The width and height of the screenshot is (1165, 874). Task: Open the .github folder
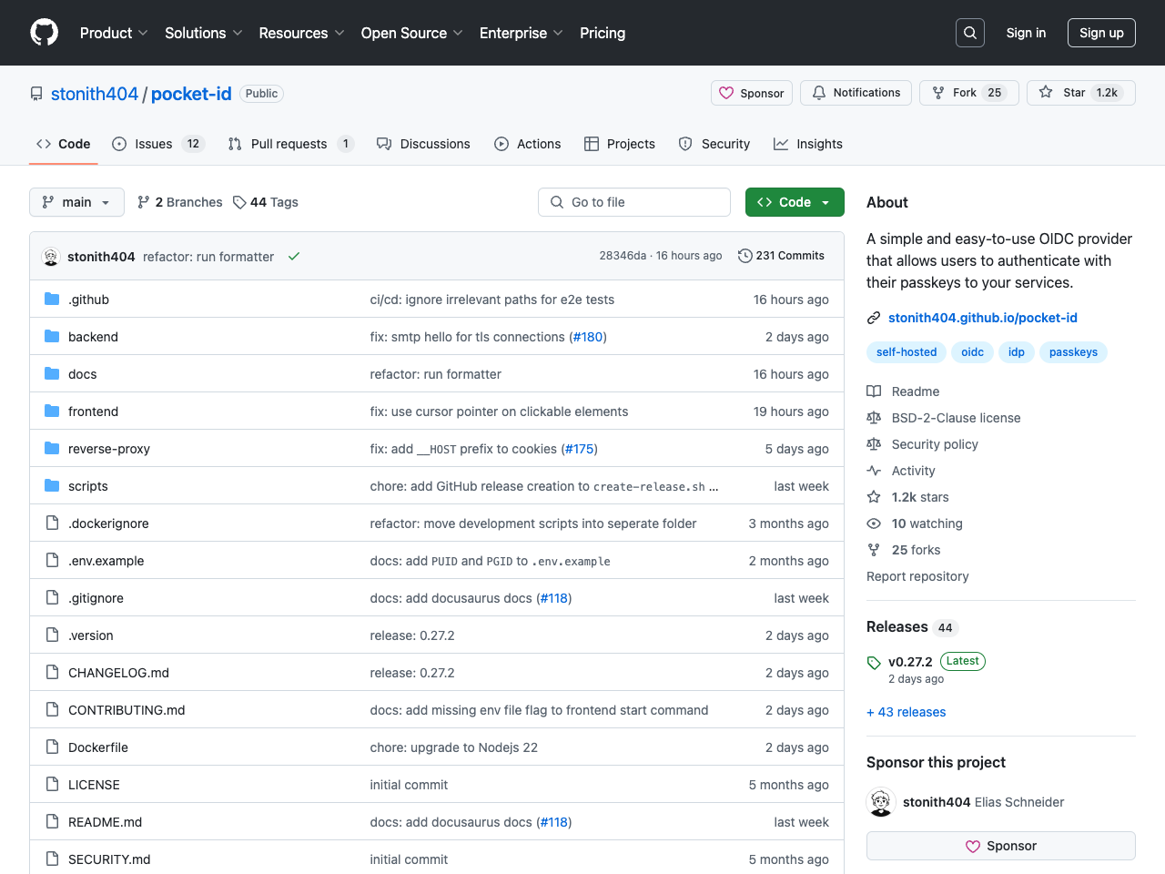click(x=88, y=300)
